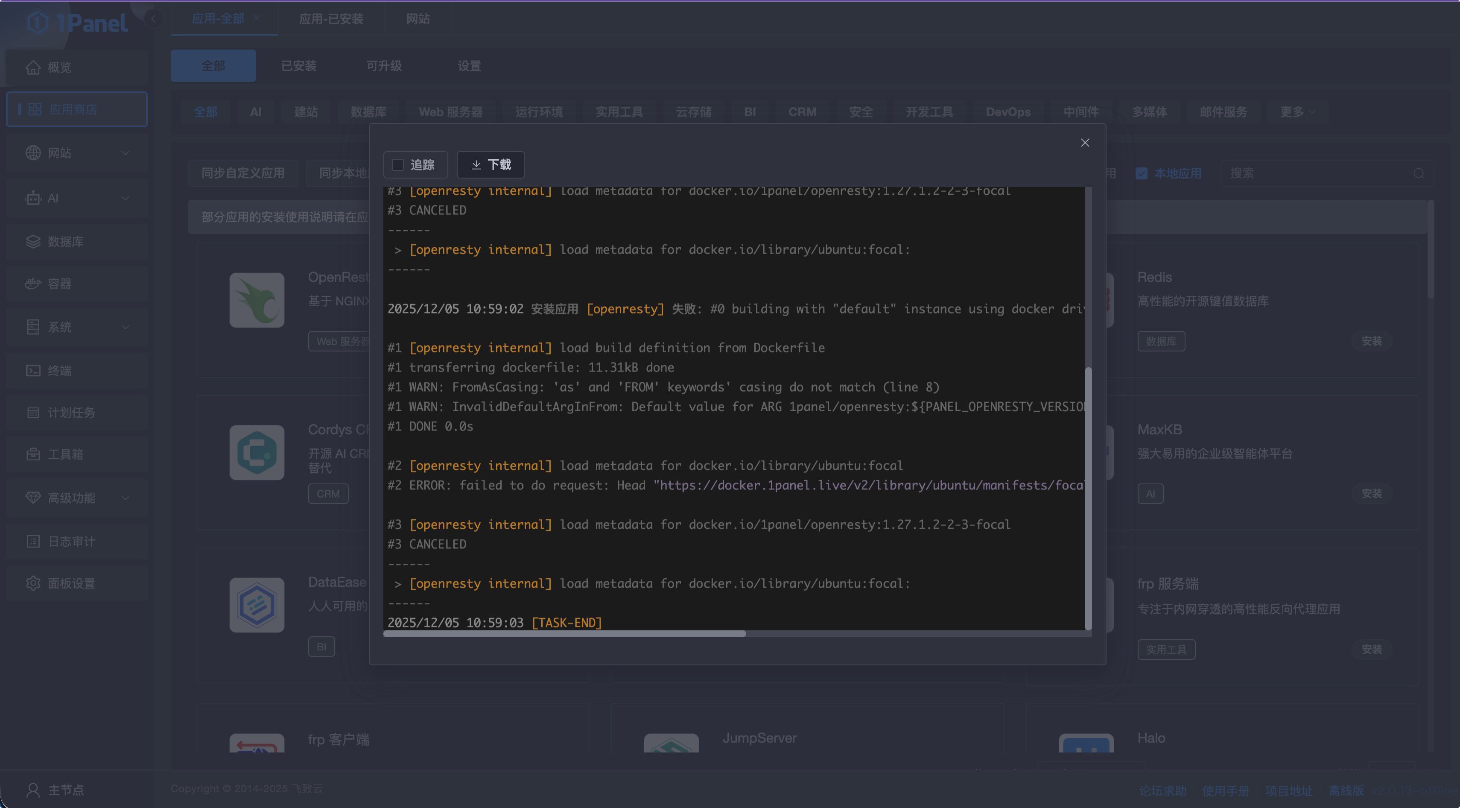Open the 更多 category dropdown
The image size is (1460, 808).
tap(1297, 112)
